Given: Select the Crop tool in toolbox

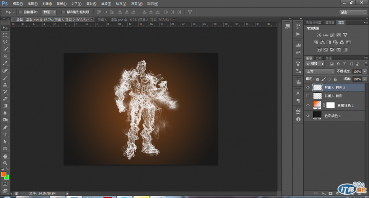Looking at the screenshot, I should [x=6, y=56].
